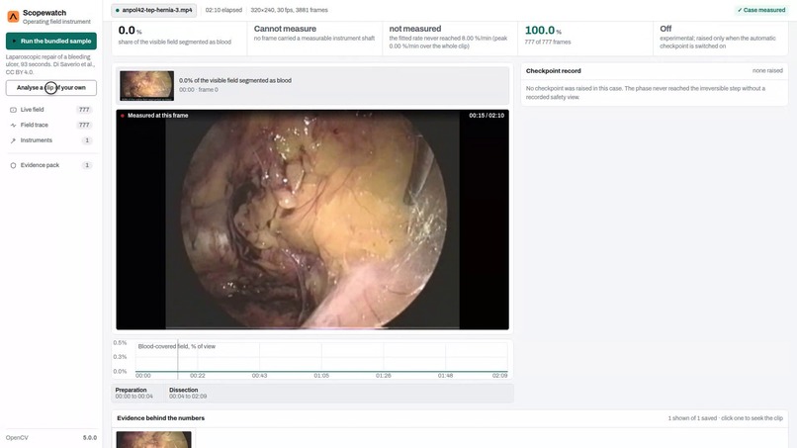This screenshot has width=797, height=448.
Task: Seek the chart to 00:43
Action: (x=259, y=375)
